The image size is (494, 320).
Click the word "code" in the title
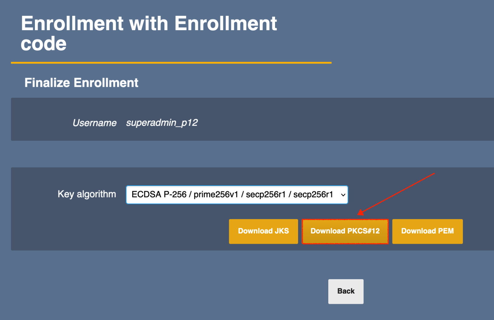(44, 44)
